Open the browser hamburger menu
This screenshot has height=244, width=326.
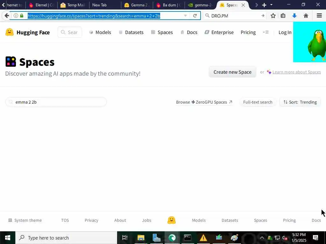pos(319,16)
